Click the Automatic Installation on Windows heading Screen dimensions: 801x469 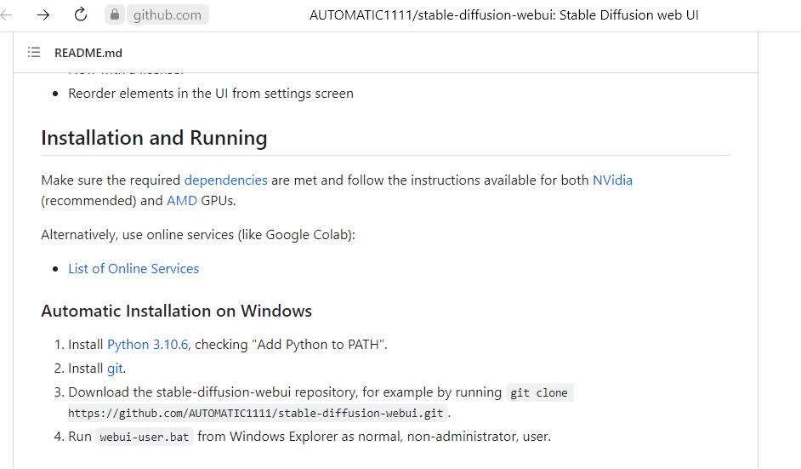(176, 311)
